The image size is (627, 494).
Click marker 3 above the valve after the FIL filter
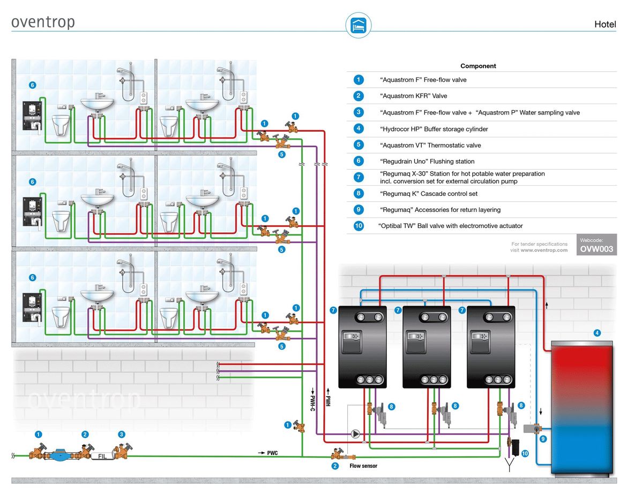pos(122,434)
